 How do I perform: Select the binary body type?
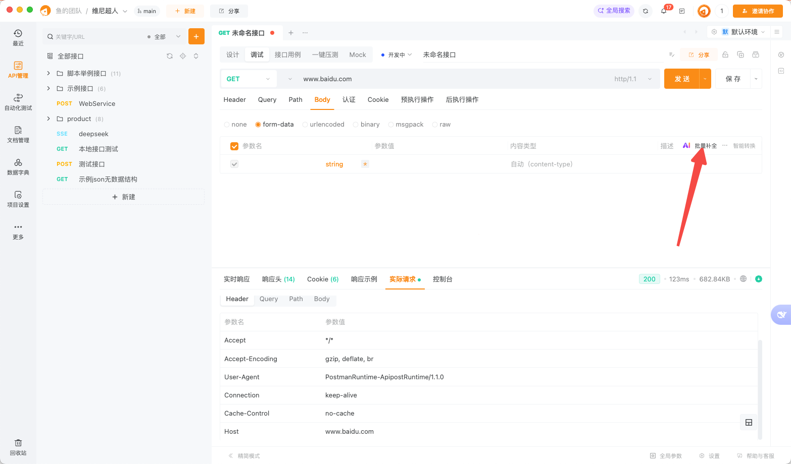[x=366, y=124]
